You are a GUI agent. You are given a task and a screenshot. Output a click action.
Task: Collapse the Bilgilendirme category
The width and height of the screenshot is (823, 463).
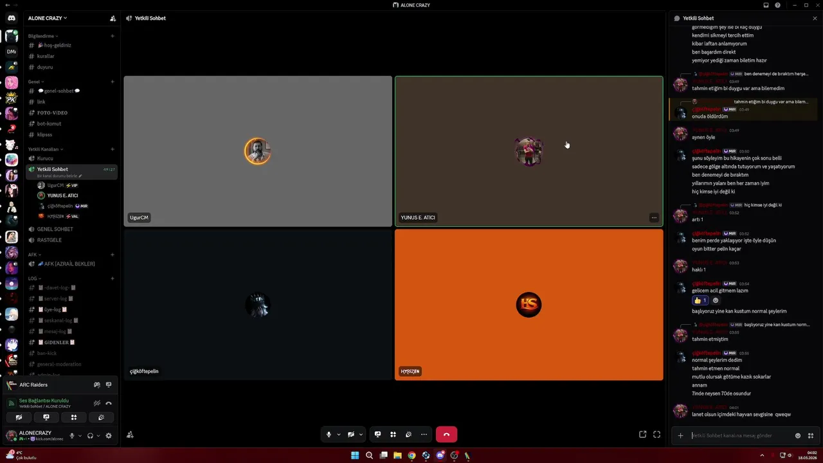coord(43,36)
